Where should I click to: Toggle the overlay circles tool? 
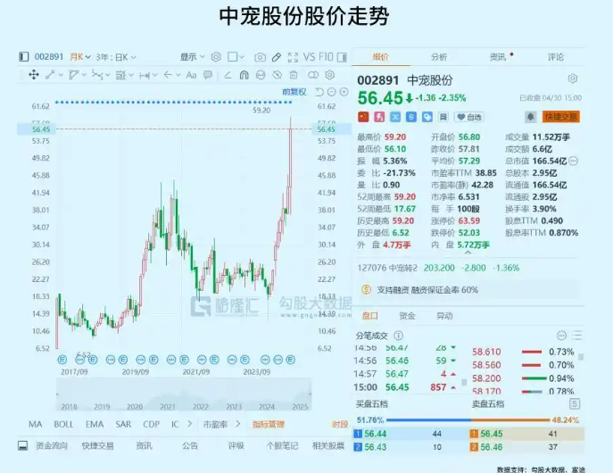coord(313,75)
